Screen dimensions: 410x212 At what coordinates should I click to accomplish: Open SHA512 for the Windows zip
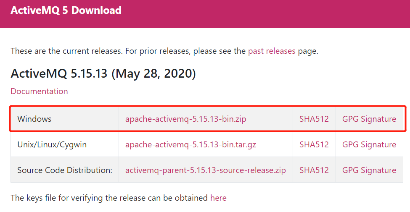(x=314, y=119)
